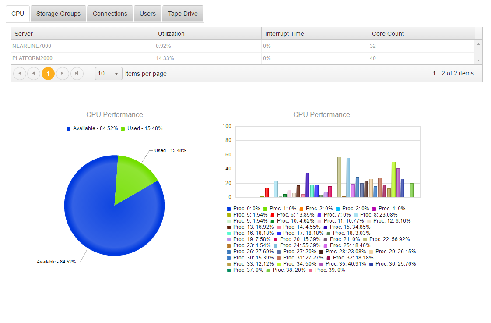Toggle Proc. 11: 10.77% legend entry
This screenshot has width=491, height=323.
point(341,221)
